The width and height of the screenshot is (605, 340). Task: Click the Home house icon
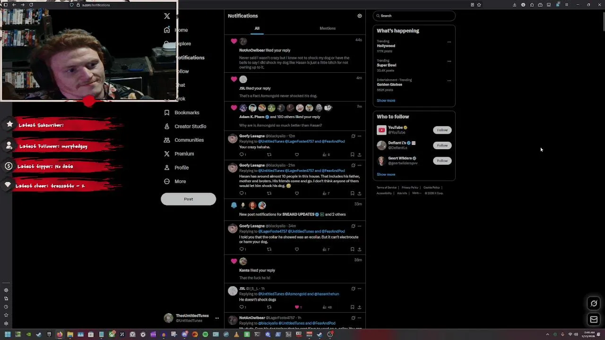167,30
